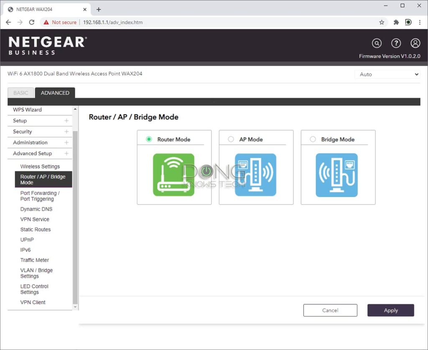Click the Router / AP / Bridge Mode heading

[133, 117]
